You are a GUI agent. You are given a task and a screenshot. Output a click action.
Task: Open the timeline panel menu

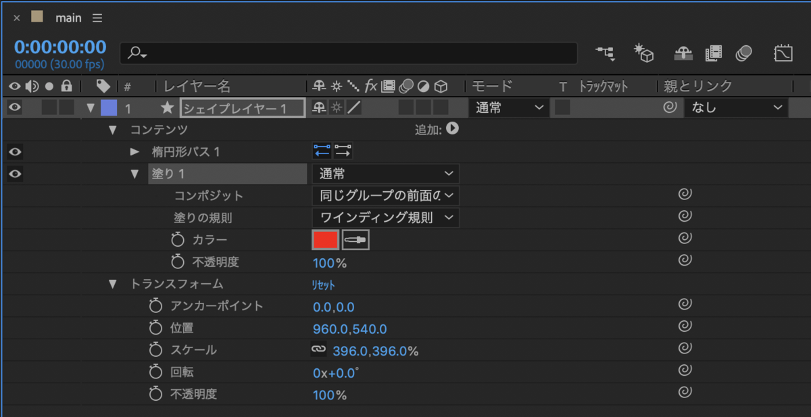point(97,18)
